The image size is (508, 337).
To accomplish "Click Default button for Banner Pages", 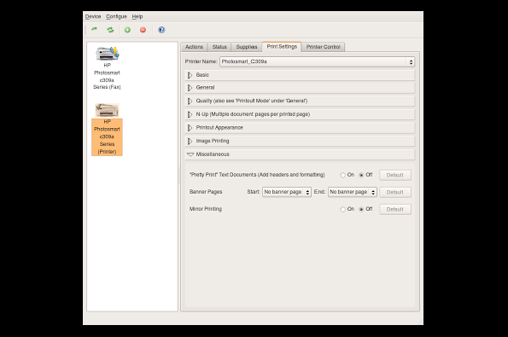I will (395, 192).
